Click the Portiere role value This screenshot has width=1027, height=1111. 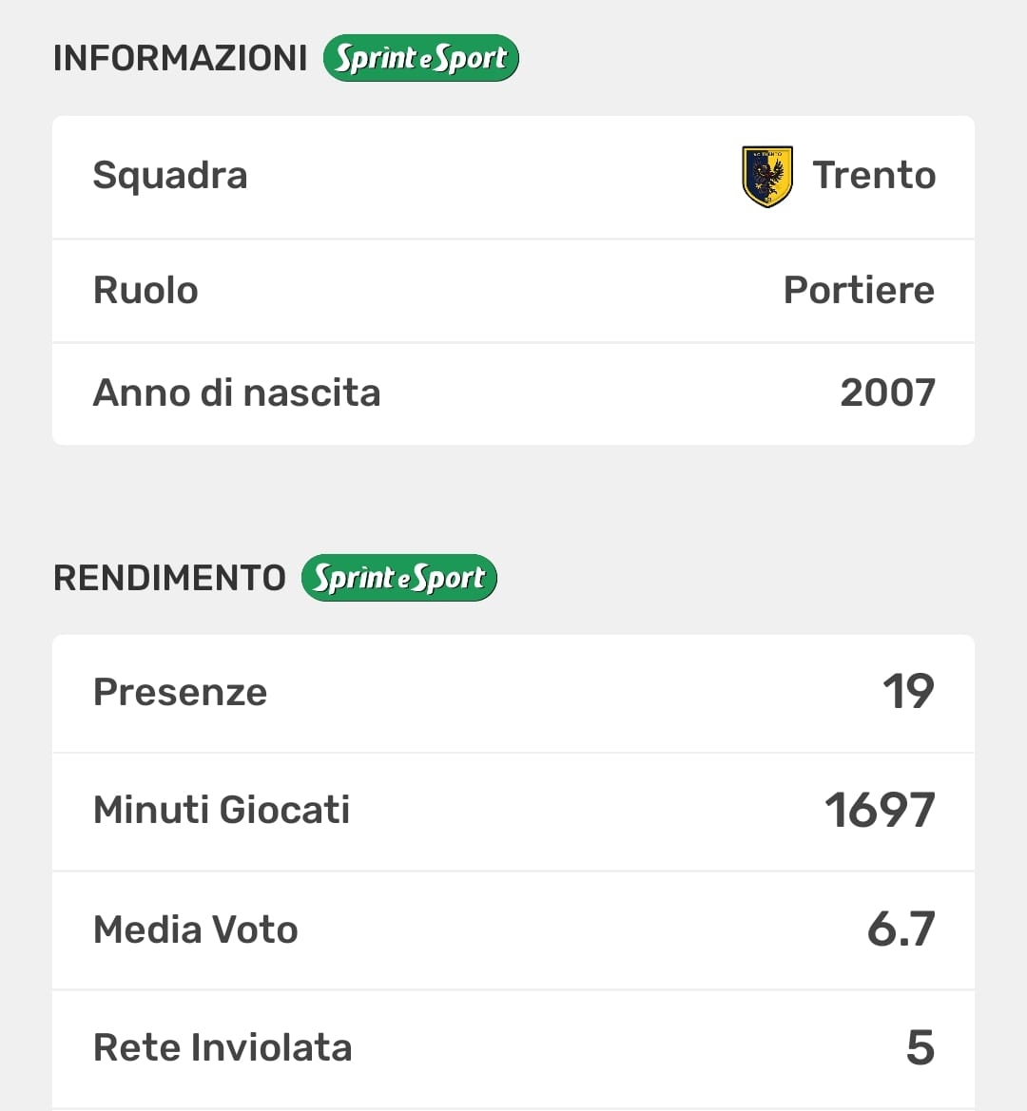(x=859, y=291)
